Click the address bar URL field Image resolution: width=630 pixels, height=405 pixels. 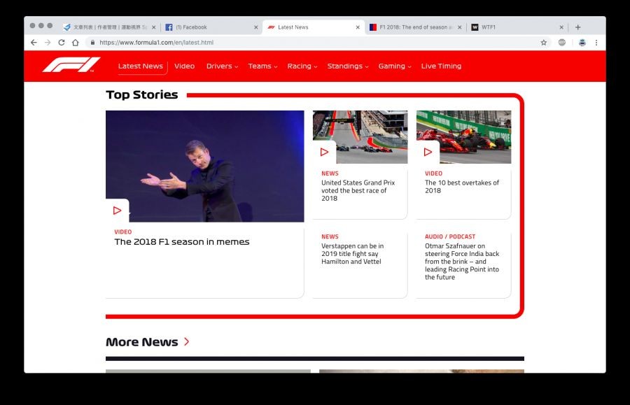(315, 43)
